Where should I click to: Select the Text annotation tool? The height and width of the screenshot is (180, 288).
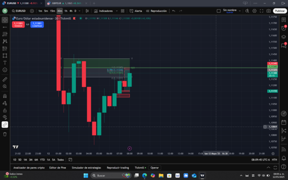(x=5, y=62)
